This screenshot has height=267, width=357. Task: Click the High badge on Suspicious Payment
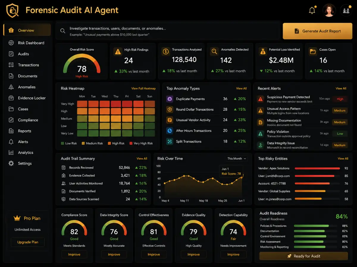pyautogui.click(x=340, y=99)
